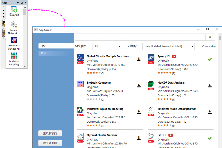222x148 pixels.
Task: Click Speedy Fit installed checkmark
Action: [210, 59]
